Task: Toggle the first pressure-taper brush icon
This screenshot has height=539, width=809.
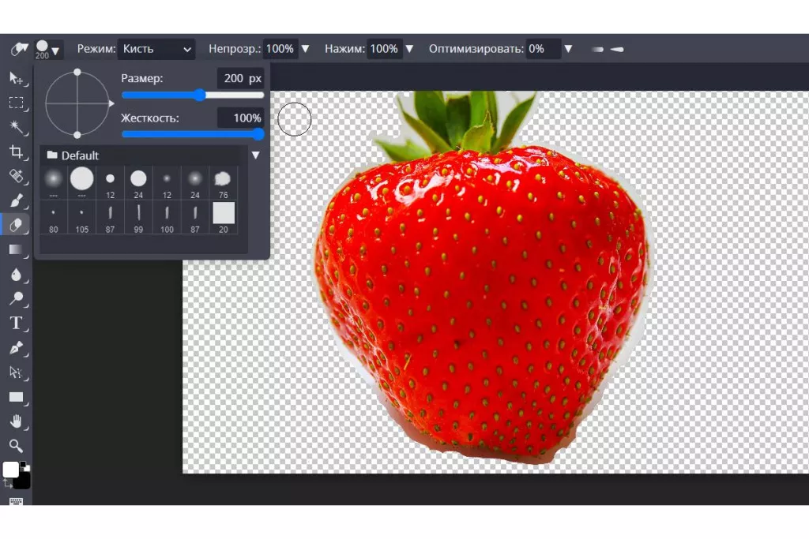Action: pyautogui.click(x=598, y=50)
